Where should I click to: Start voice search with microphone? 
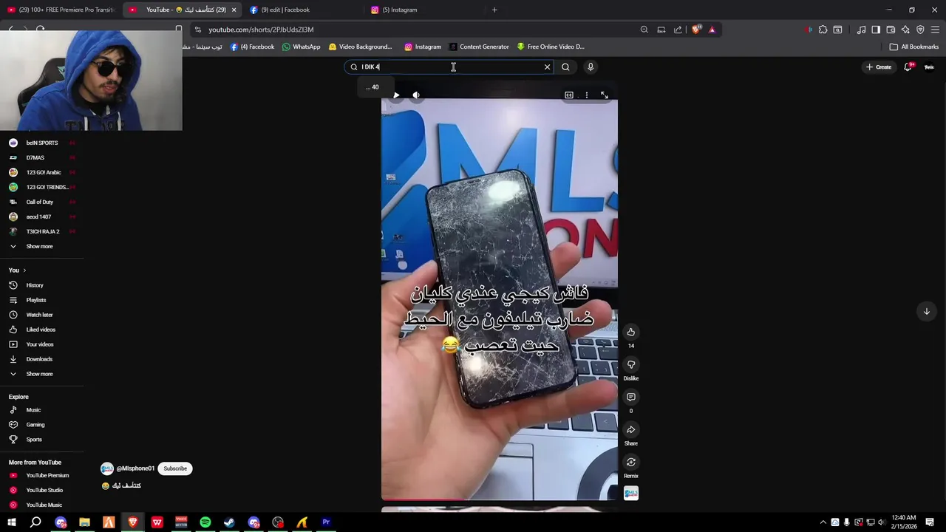coord(591,67)
